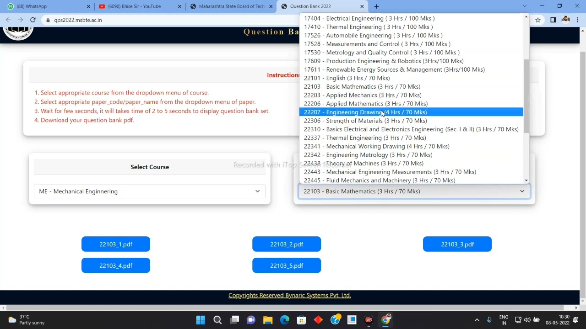Switch to Chrome in the taskbar

click(x=385, y=320)
